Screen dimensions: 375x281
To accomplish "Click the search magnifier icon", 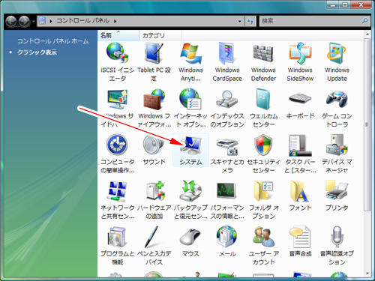I will [x=364, y=21].
